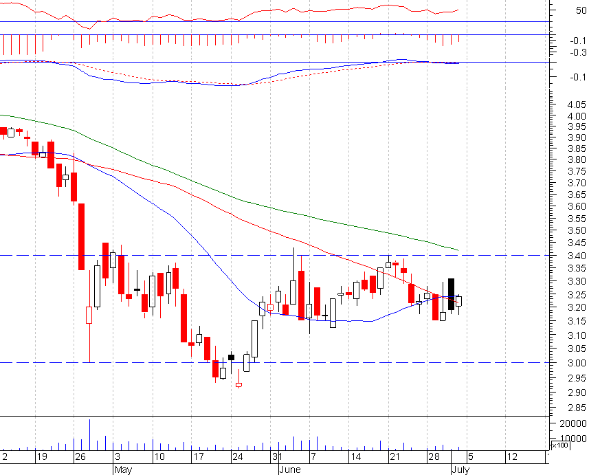The image size is (589, 475).
Task: Click the date label 31 on time axis
Action: point(277,457)
